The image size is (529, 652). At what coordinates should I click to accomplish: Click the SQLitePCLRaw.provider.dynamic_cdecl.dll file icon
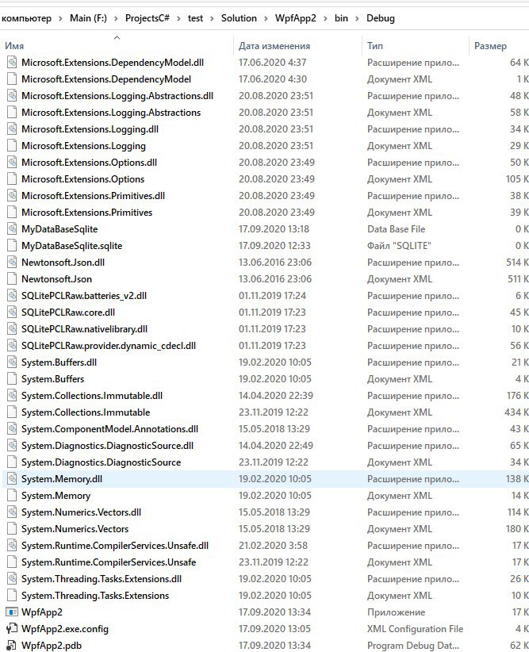pyautogui.click(x=12, y=346)
